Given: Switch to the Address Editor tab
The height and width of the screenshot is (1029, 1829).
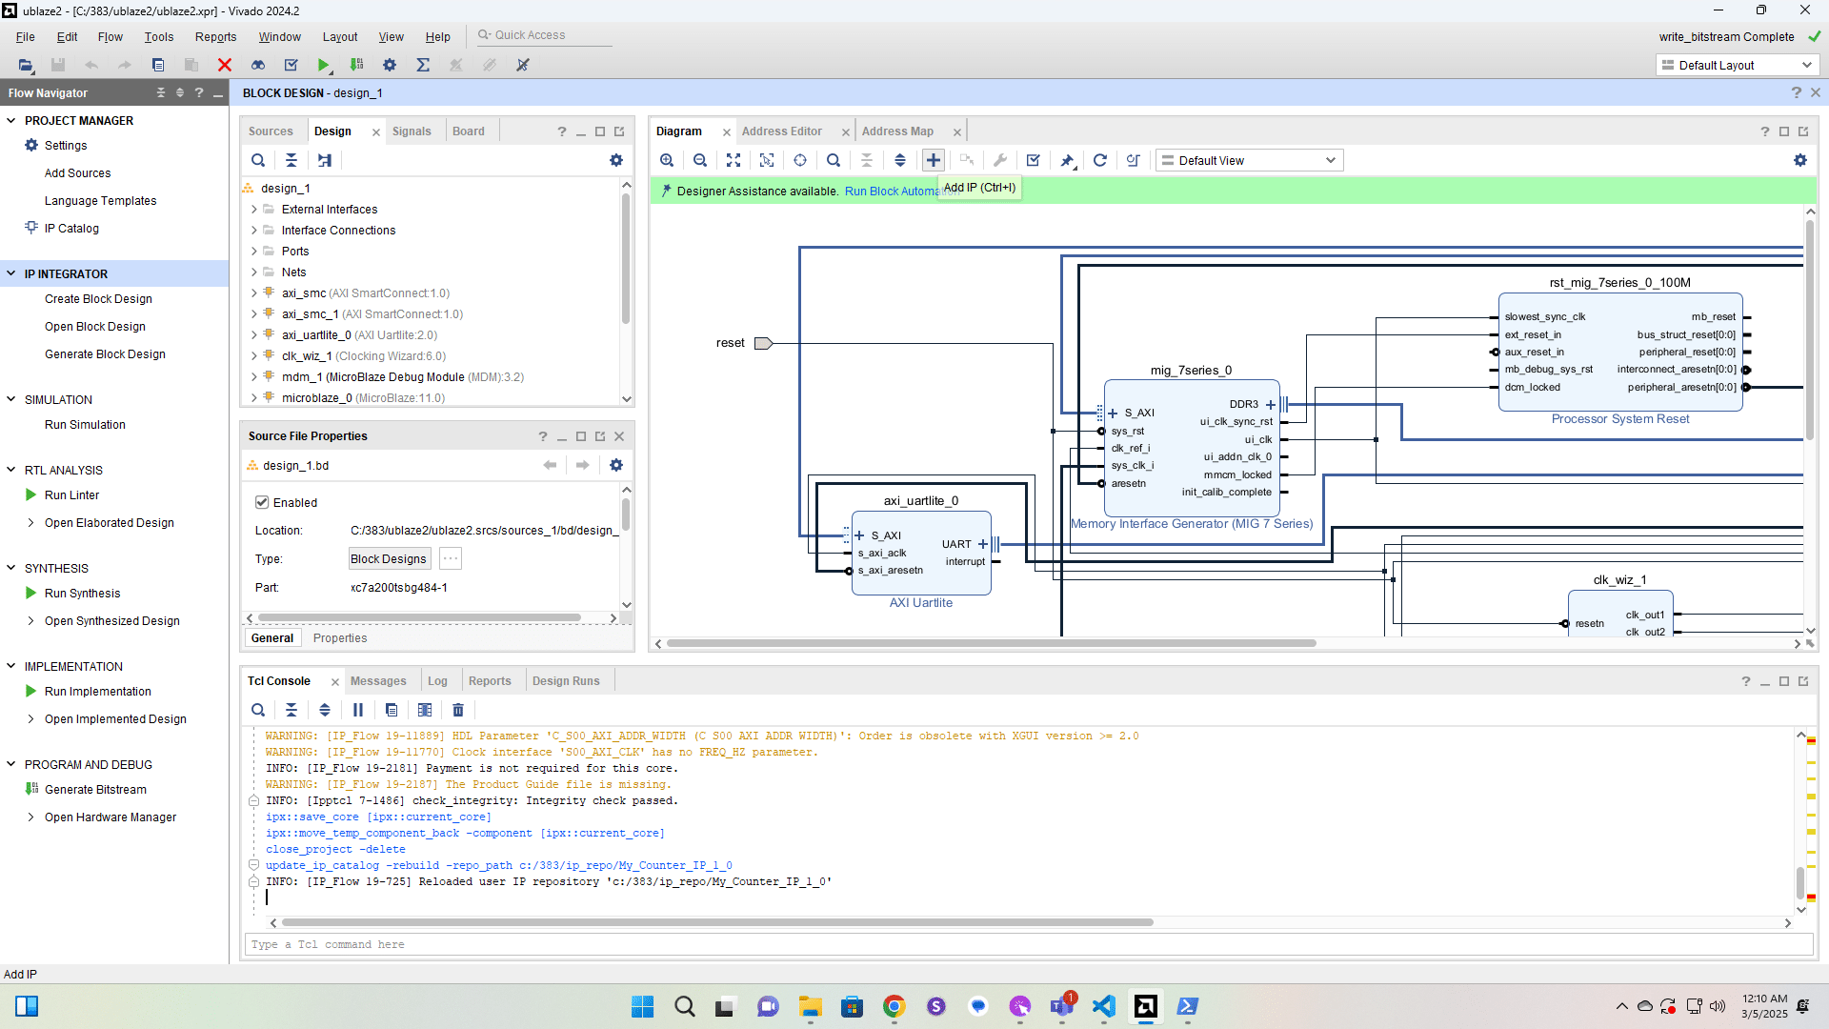Looking at the screenshot, I should pyautogui.click(x=781, y=131).
